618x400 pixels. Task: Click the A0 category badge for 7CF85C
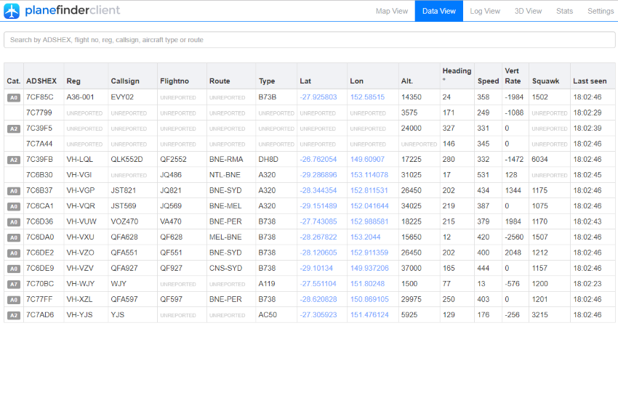(13, 97)
